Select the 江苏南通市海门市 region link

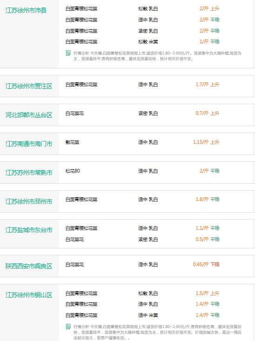29,144
